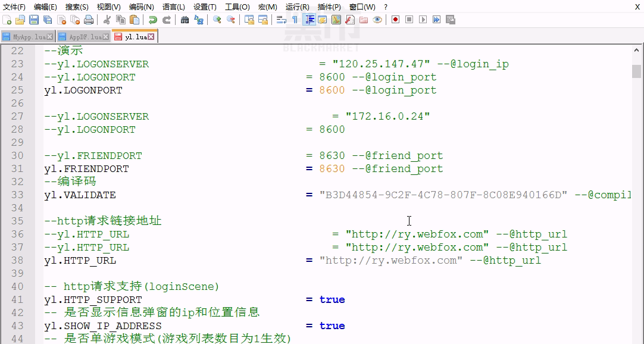Click the Open file folder icon
The image size is (644, 344).
click(20, 20)
